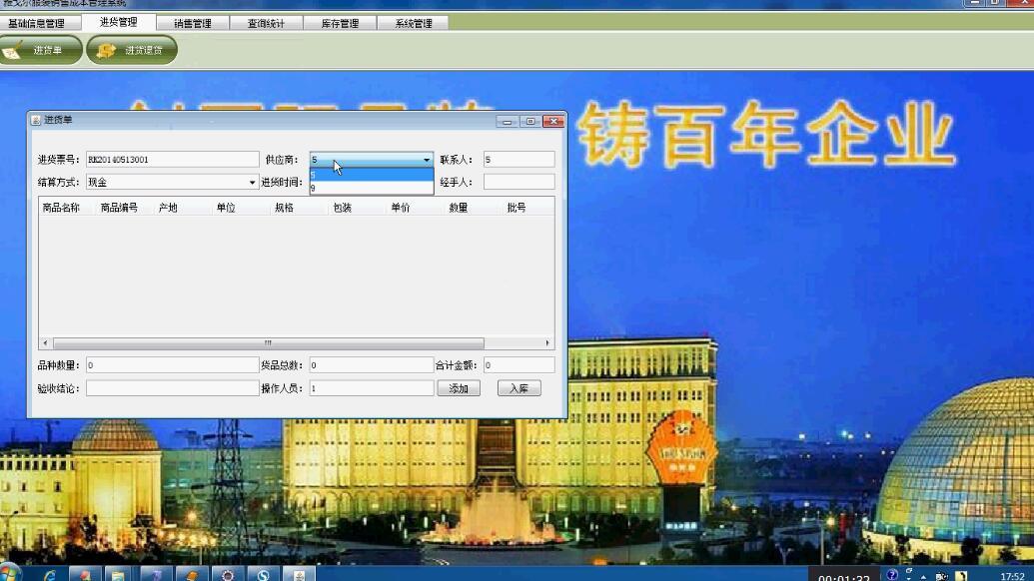Screen dimensions: 1034x581
Task: Collapse the 供应商 dropdown arrow
Action: tap(427, 160)
